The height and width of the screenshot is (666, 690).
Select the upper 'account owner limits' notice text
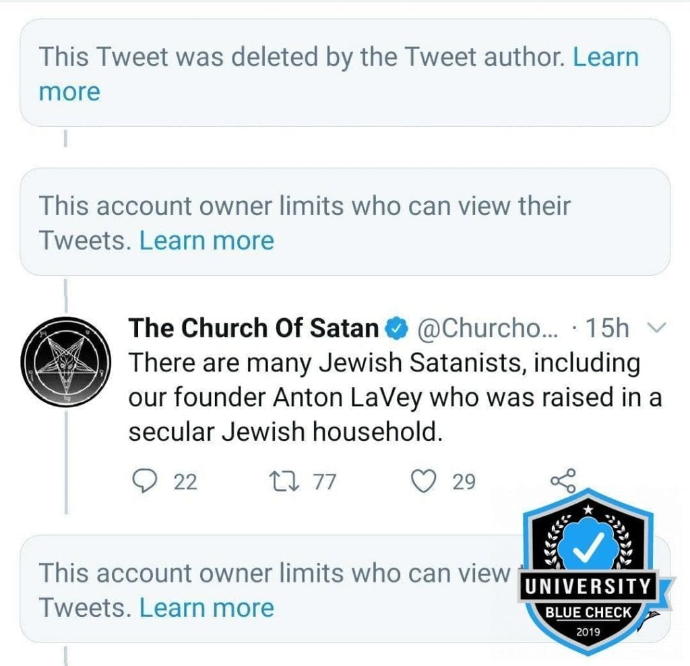[305, 223]
